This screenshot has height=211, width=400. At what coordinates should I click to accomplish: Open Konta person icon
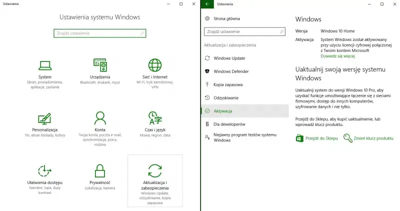click(x=100, y=118)
